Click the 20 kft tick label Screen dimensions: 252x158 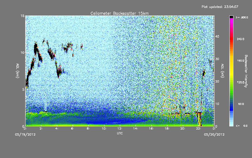click(217, 82)
